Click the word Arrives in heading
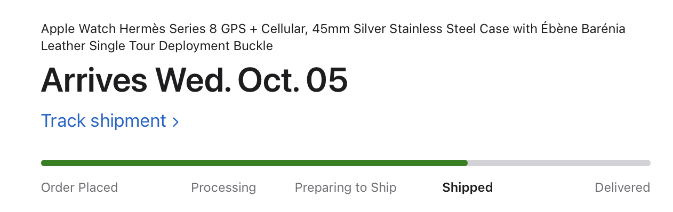Screen dimensions: 673x212 tap(94, 80)
